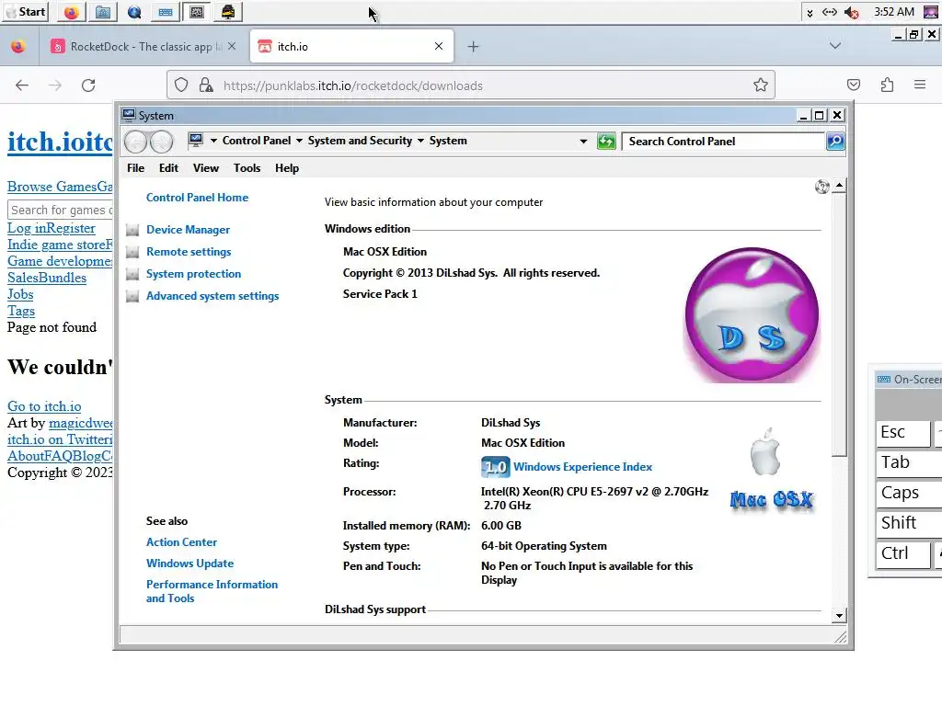Toggle Ctrl on the On-Screen Keyboard
Screen dimensions: 942x706
(902, 553)
